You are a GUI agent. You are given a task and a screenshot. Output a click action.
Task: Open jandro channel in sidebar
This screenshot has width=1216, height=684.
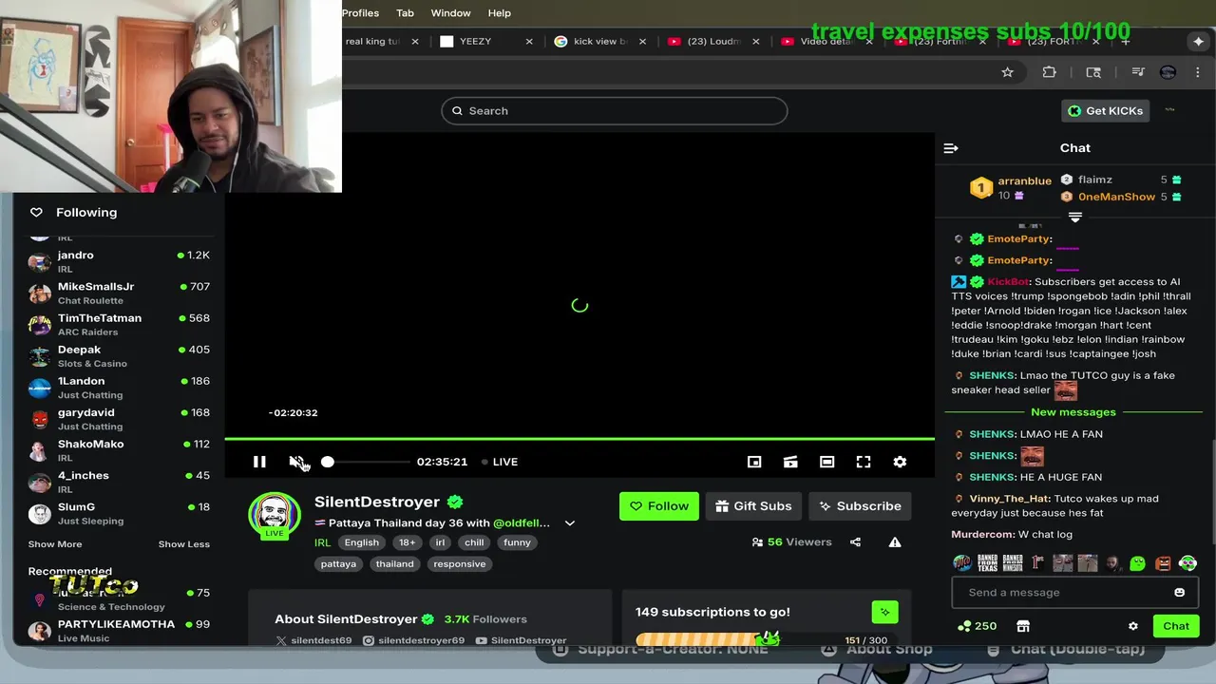tap(119, 261)
